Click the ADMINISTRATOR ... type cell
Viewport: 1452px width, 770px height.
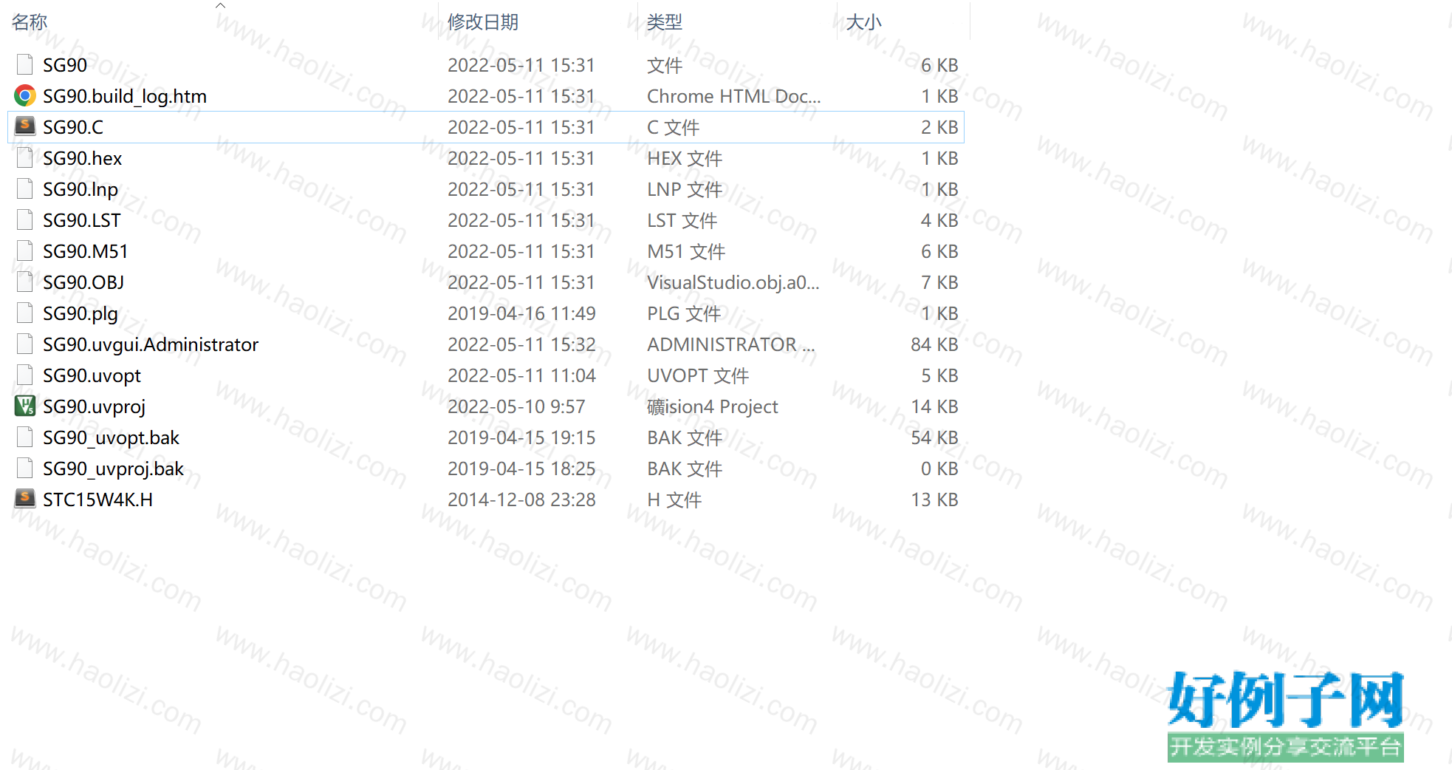tap(731, 344)
